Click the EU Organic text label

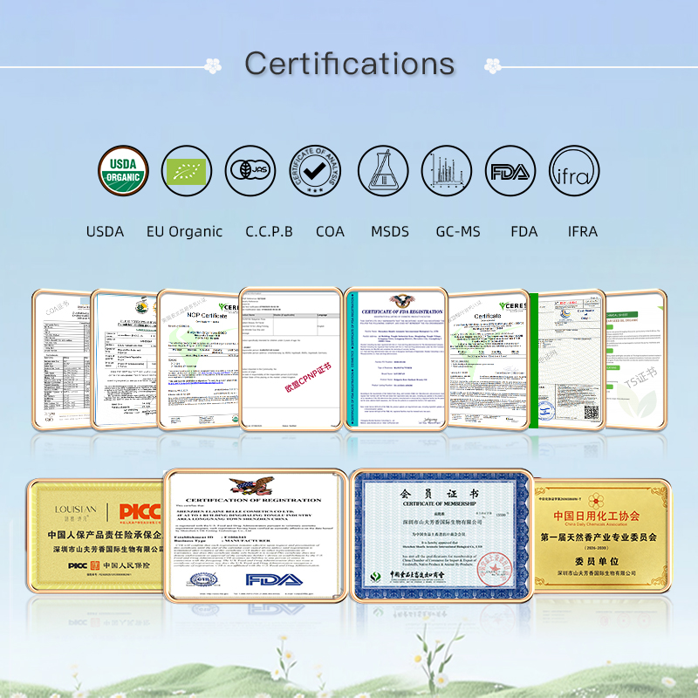[184, 231]
